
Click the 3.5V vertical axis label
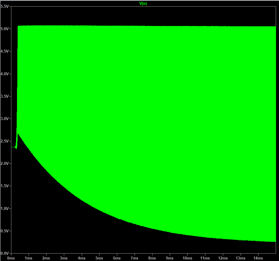pos(4,96)
